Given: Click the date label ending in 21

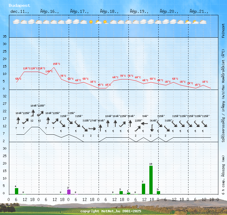Looking at the screenshot, I should (x=199, y=12).
